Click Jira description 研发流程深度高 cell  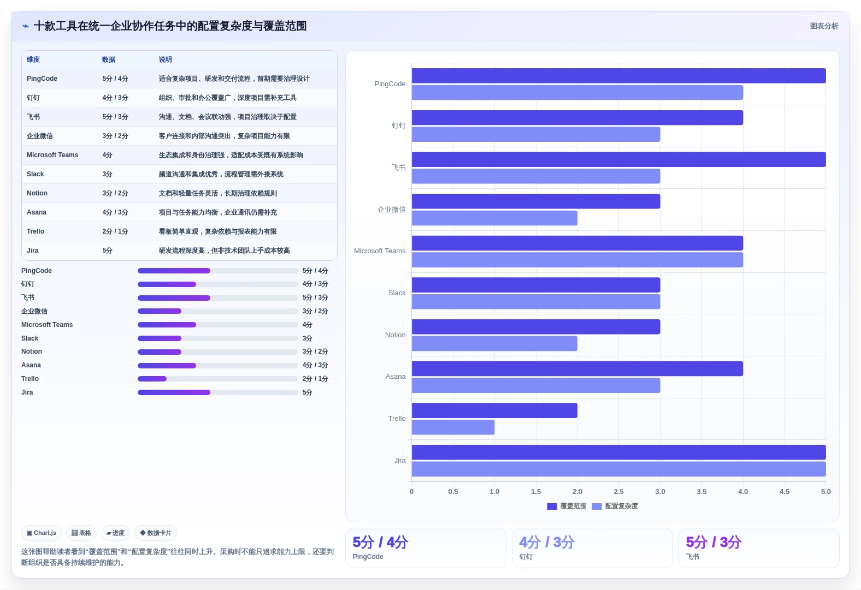tap(225, 251)
